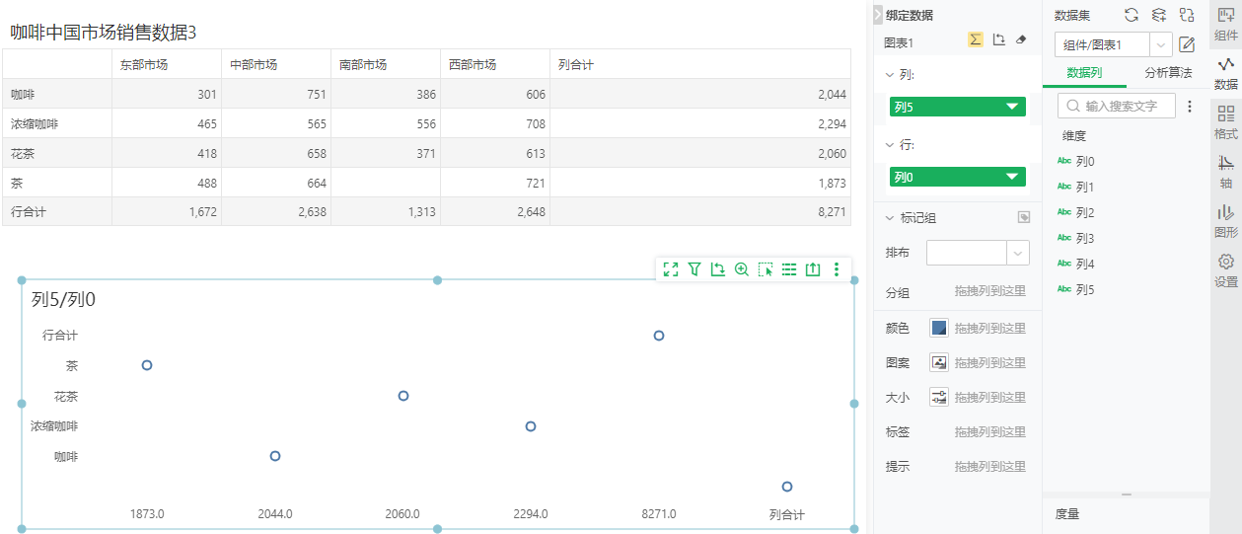Click axis label 2294.0
Screen dimensions: 1242x534
click(531, 514)
